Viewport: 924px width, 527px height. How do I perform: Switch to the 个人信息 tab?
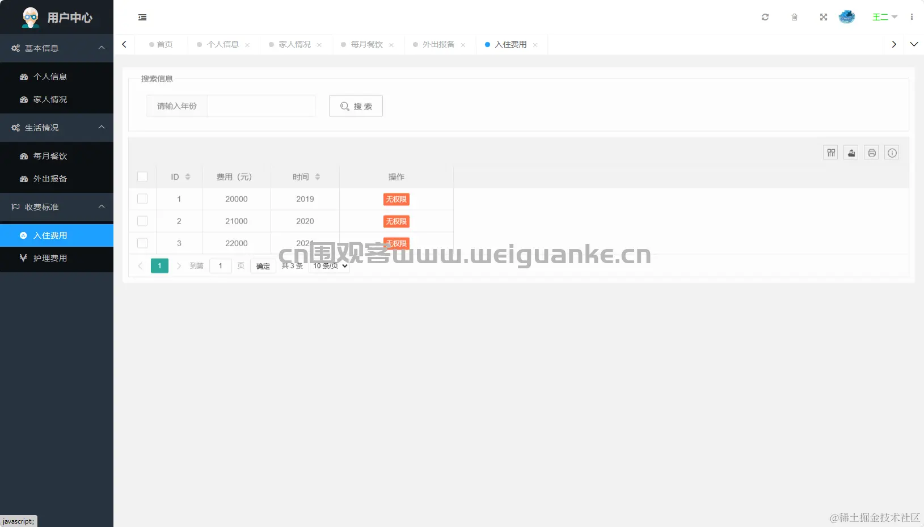tap(222, 44)
